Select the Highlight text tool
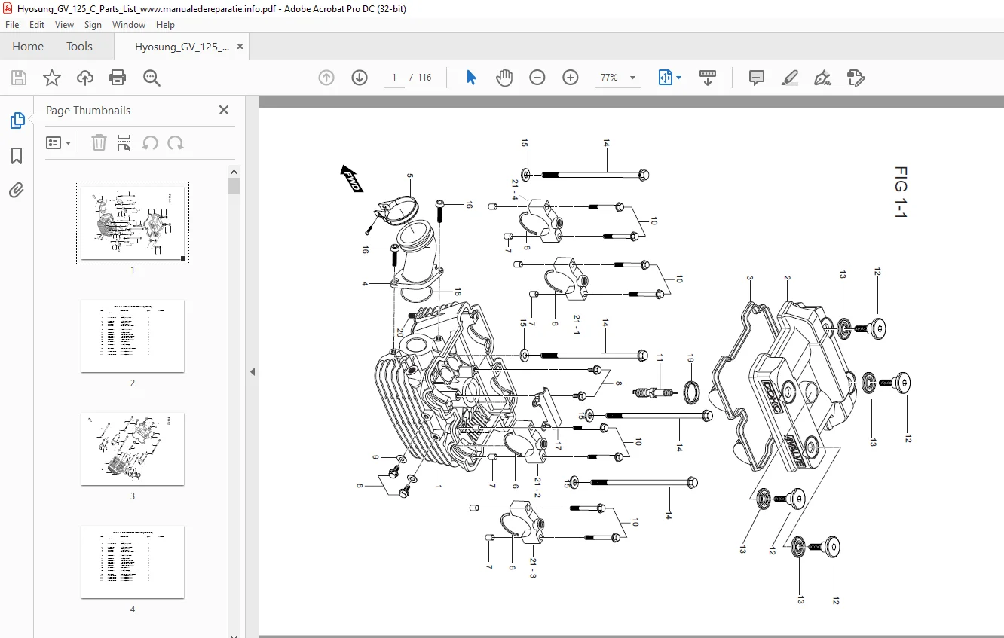Screen dimensions: 1004x638 click(x=790, y=78)
